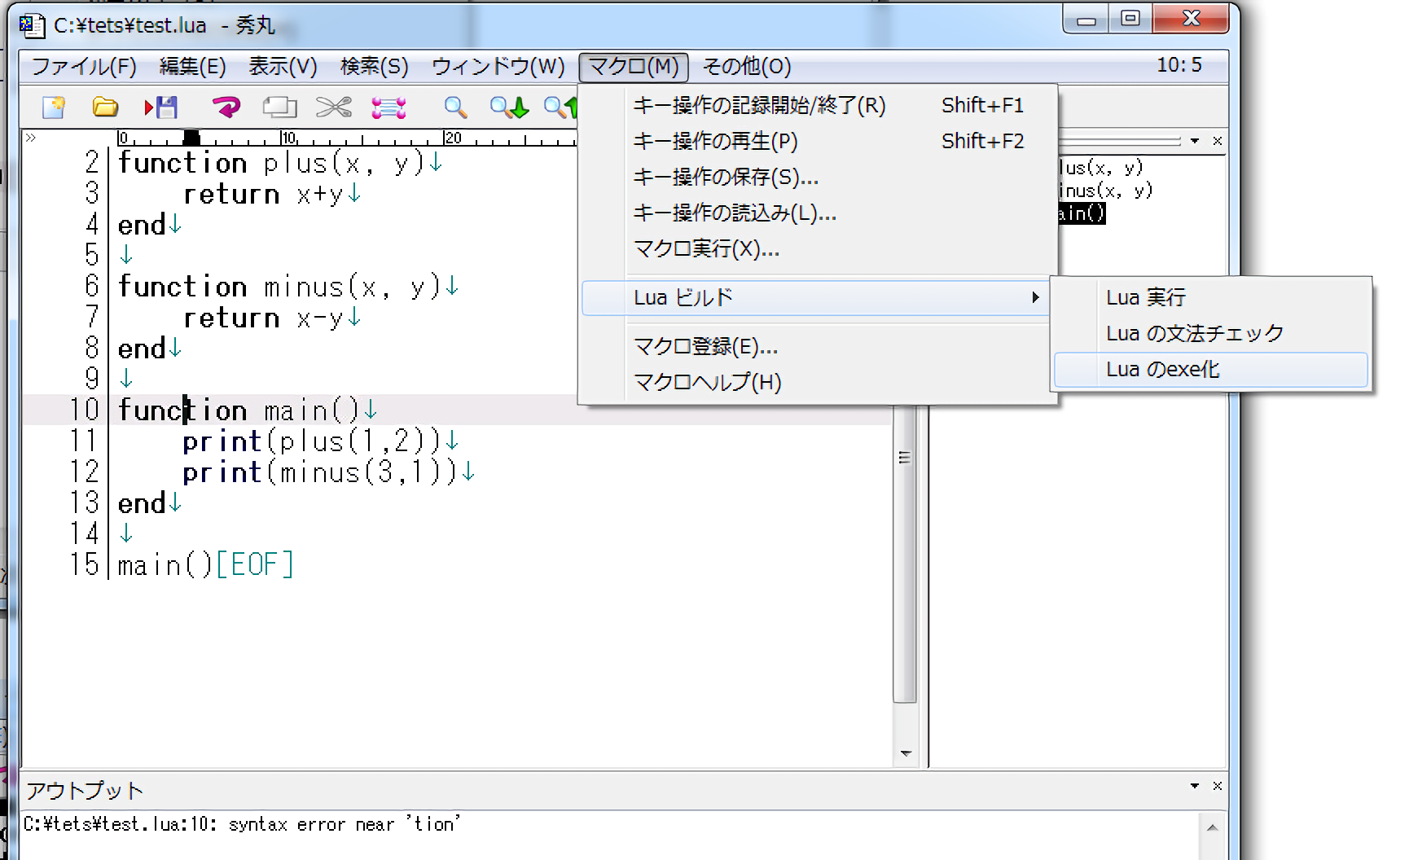Screen dimensions: 1409x860
Task: Select minus(x, y) in the outline list
Action: click(1106, 191)
